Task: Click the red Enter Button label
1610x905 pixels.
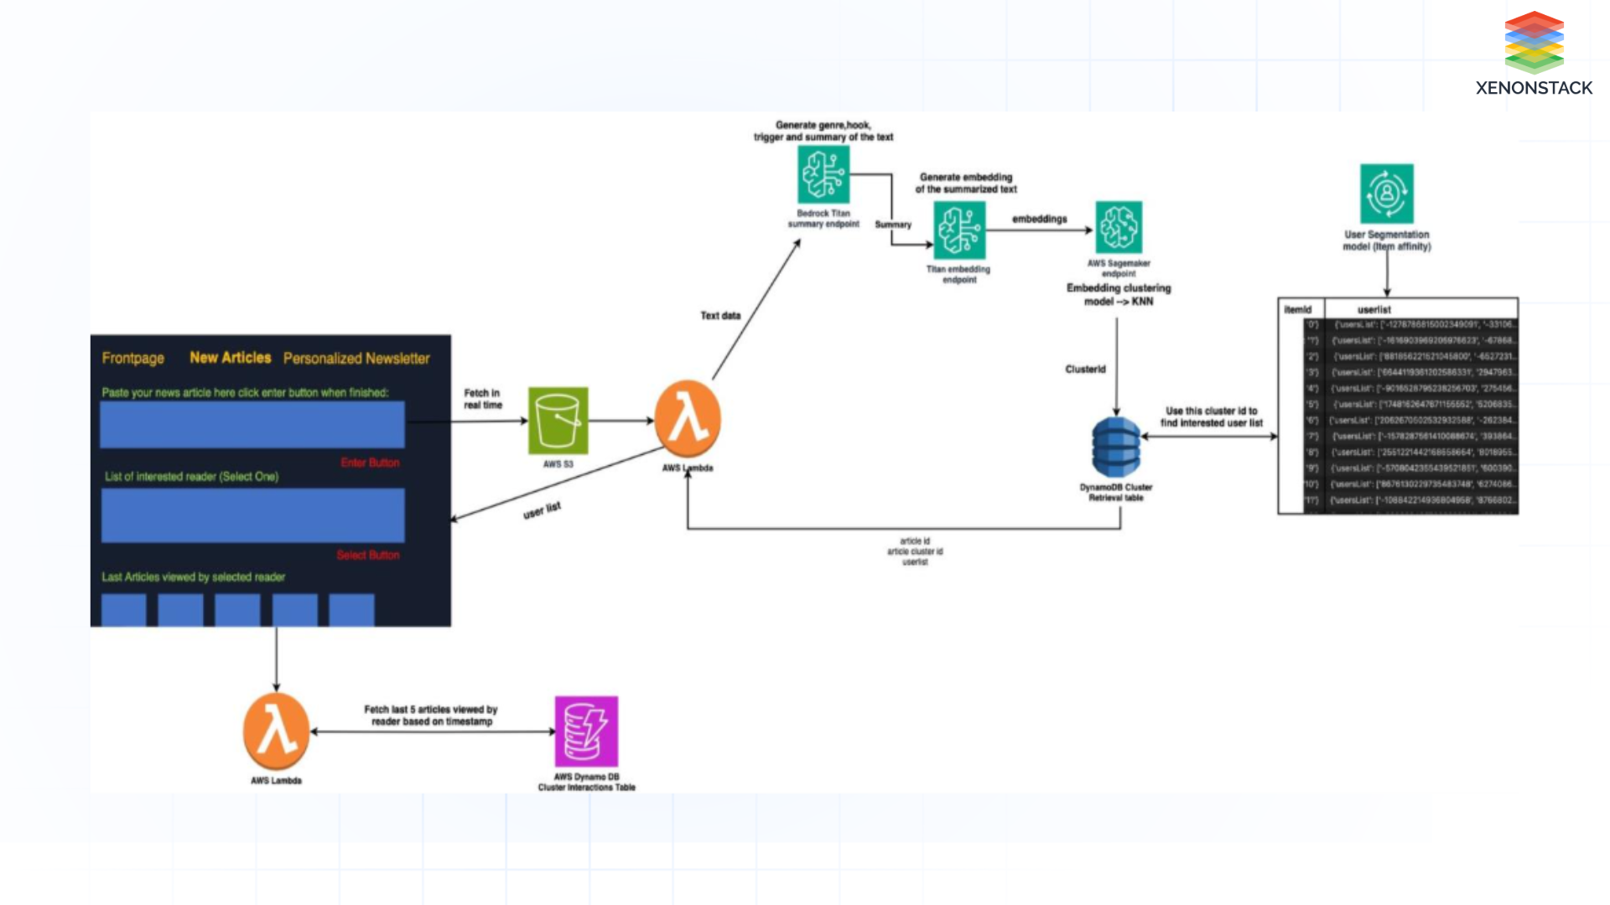Action: pos(370,463)
